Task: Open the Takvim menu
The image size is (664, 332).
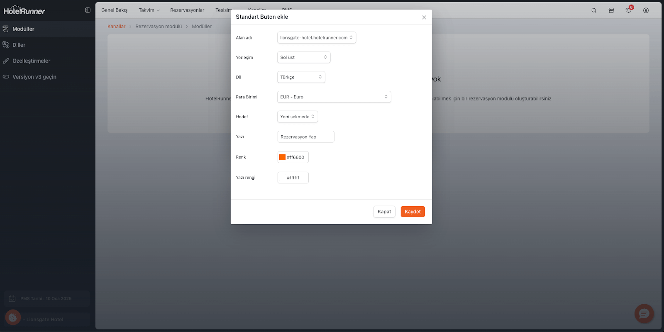Action: pyautogui.click(x=149, y=10)
